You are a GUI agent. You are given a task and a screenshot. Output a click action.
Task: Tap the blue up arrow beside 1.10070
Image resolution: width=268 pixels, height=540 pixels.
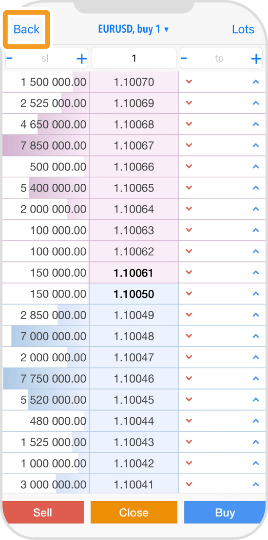pyautogui.click(x=255, y=82)
